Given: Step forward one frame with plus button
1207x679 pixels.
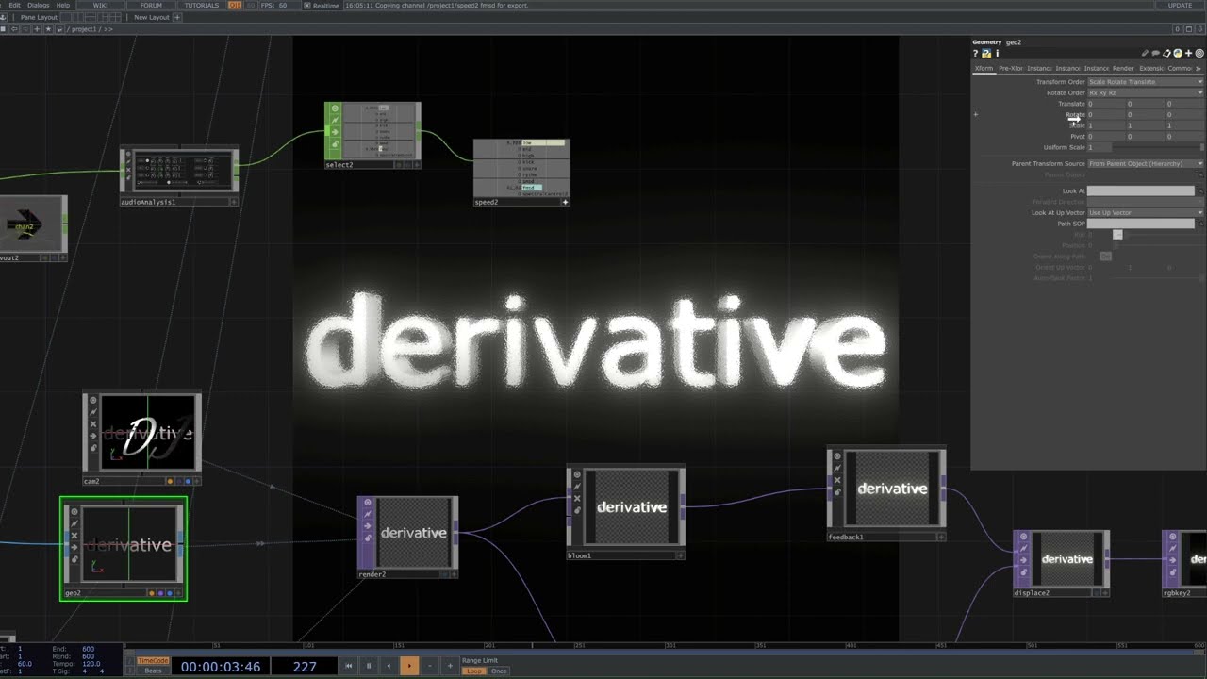Looking at the screenshot, I should click(x=450, y=666).
